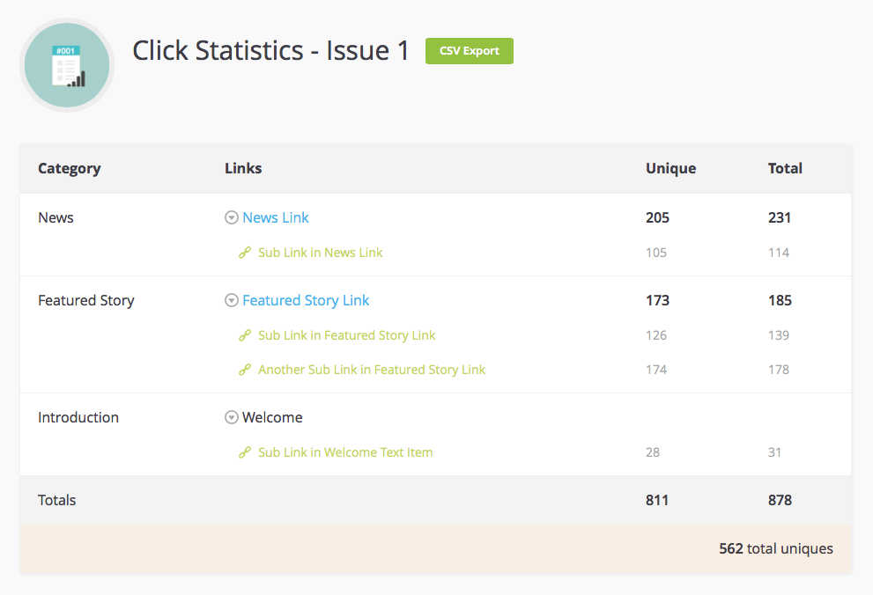Screen dimensions: 873x595
Task: Export statistics with CSV Export button
Action: [x=469, y=51]
